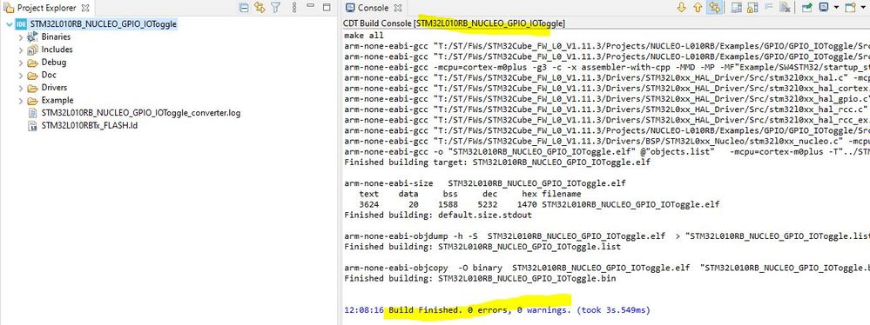The width and height of the screenshot is (870, 325).
Task: Select the Doc folder item
Action: point(49,76)
